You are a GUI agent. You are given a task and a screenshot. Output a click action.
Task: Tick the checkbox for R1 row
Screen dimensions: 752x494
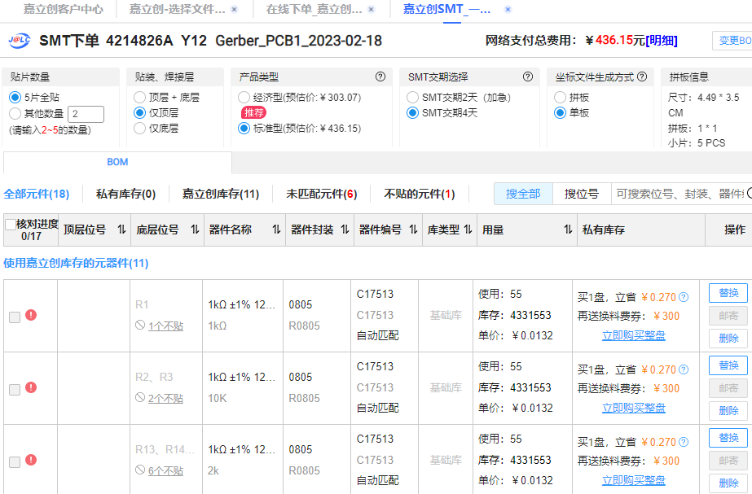pos(15,317)
